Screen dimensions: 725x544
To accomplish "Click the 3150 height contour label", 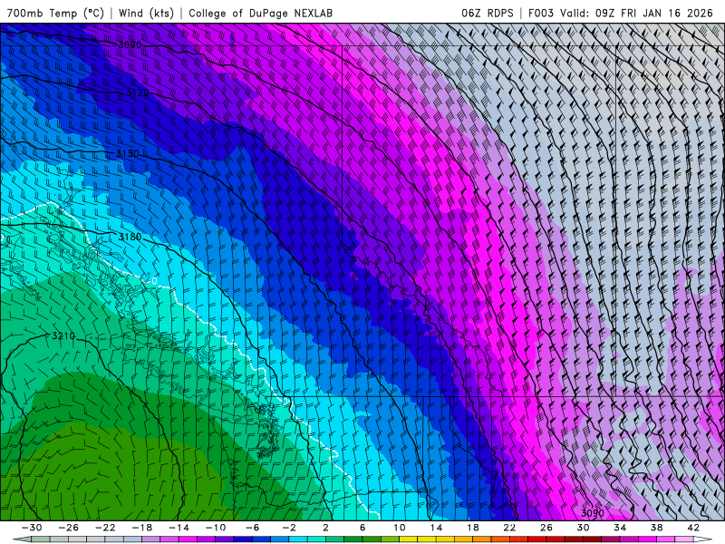I will [127, 153].
